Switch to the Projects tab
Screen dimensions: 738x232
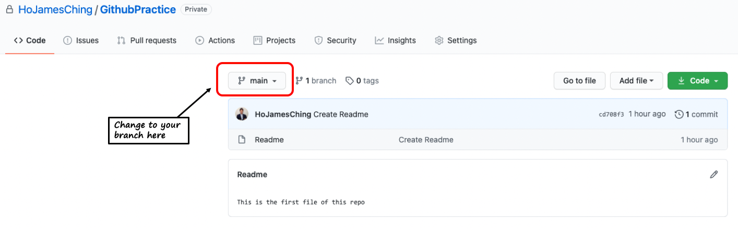(x=275, y=40)
